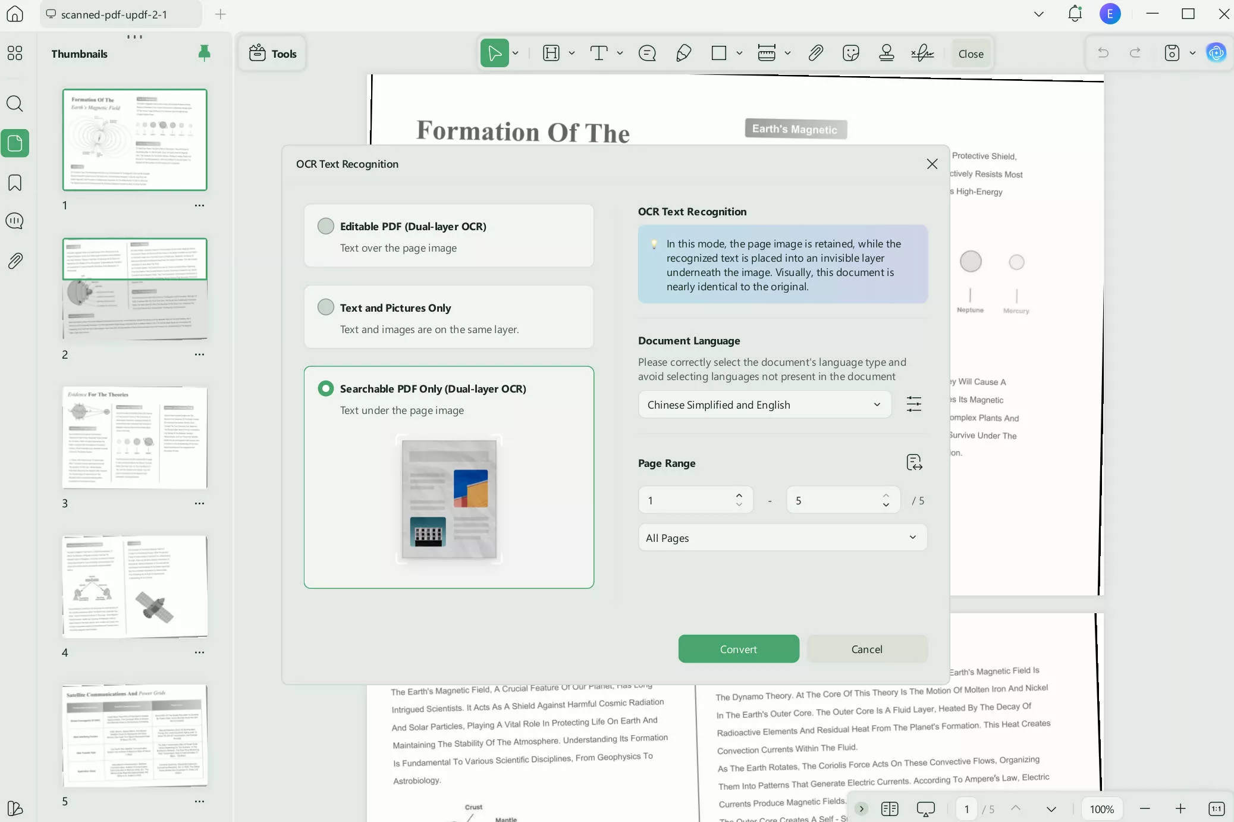Image resolution: width=1234 pixels, height=822 pixels.
Task: Attach a file with the paperclip tool
Action: pos(815,53)
